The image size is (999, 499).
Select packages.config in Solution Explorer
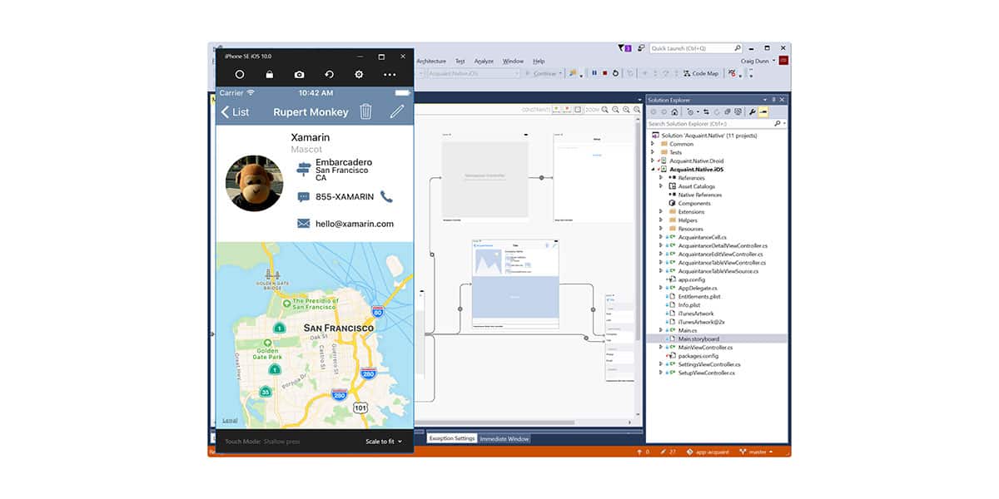coord(698,355)
